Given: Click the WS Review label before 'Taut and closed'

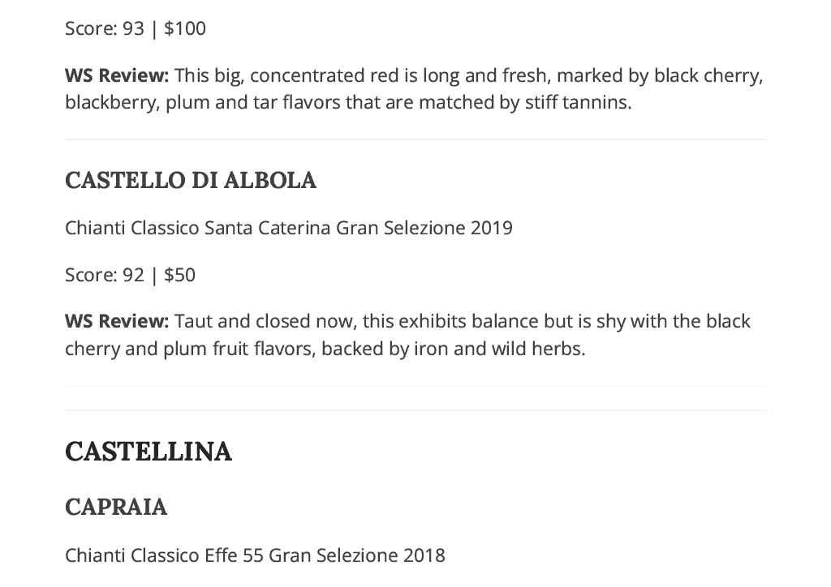Looking at the screenshot, I should pos(117,321).
